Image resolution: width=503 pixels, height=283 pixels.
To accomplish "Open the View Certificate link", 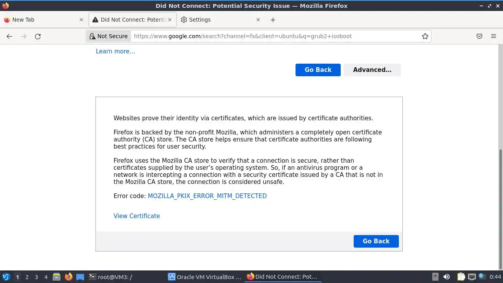I will [x=137, y=216].
